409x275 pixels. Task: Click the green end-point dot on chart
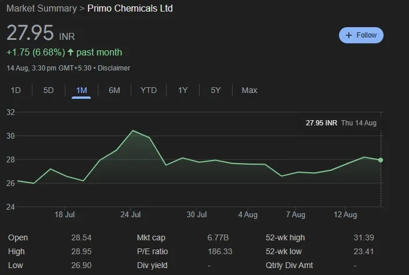(x=380, y=160)
